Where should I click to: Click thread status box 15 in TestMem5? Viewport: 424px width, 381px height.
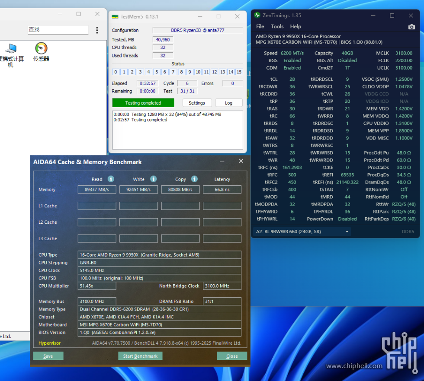pyautogui.click(x=239, y=72)
